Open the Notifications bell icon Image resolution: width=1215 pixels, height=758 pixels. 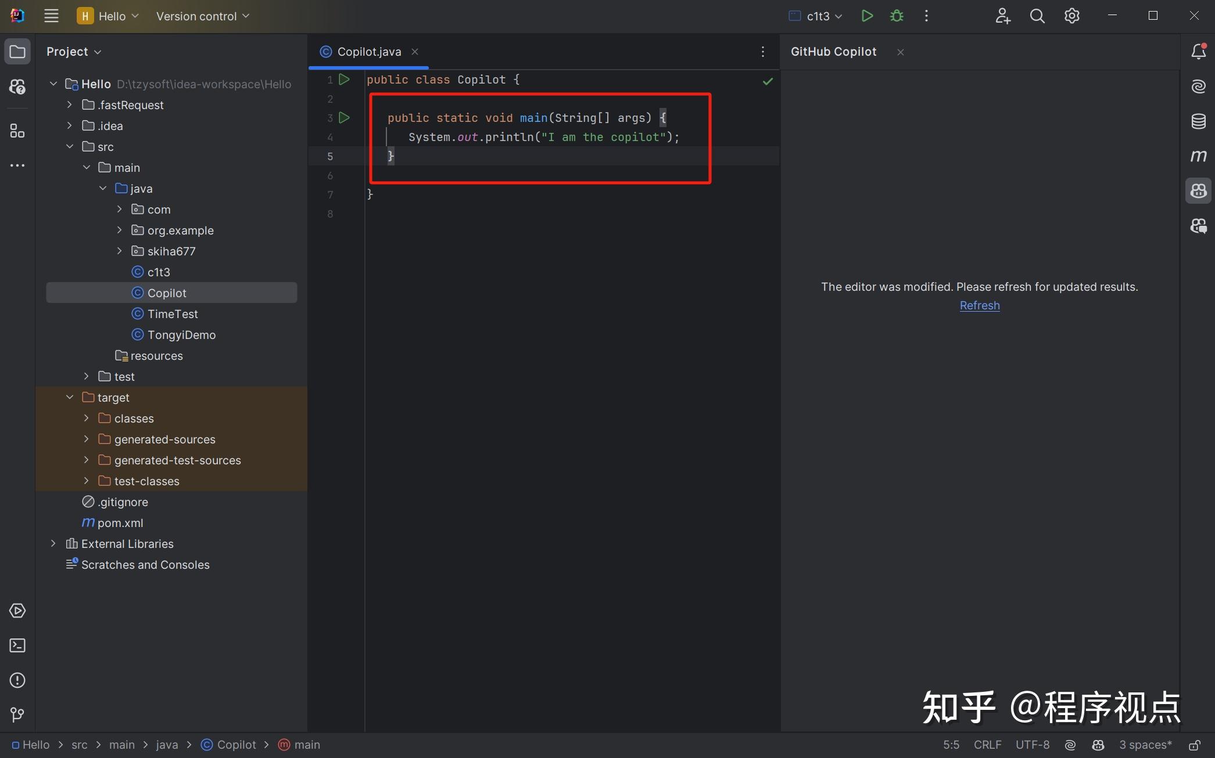pyautogui.click(x=1198, y=52)
